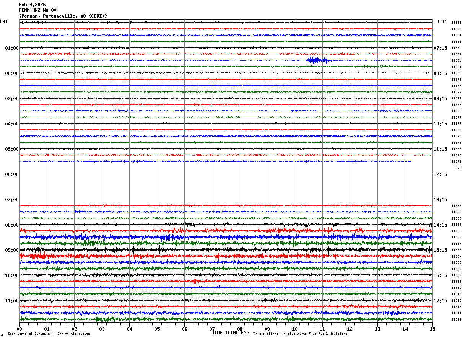This screenshot has width=463, height=339.
Task: Click the "11354" DC offset value
Action: [456, 282]
